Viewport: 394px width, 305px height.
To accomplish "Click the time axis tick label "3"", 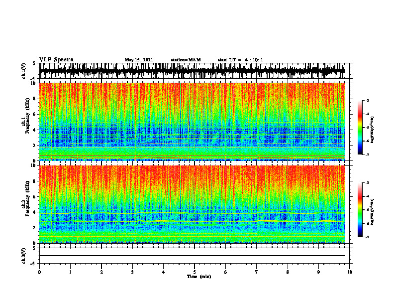I will click(132, 272).
